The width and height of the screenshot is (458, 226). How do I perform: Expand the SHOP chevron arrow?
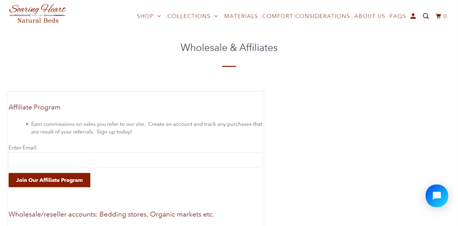[x=159, y=17]
